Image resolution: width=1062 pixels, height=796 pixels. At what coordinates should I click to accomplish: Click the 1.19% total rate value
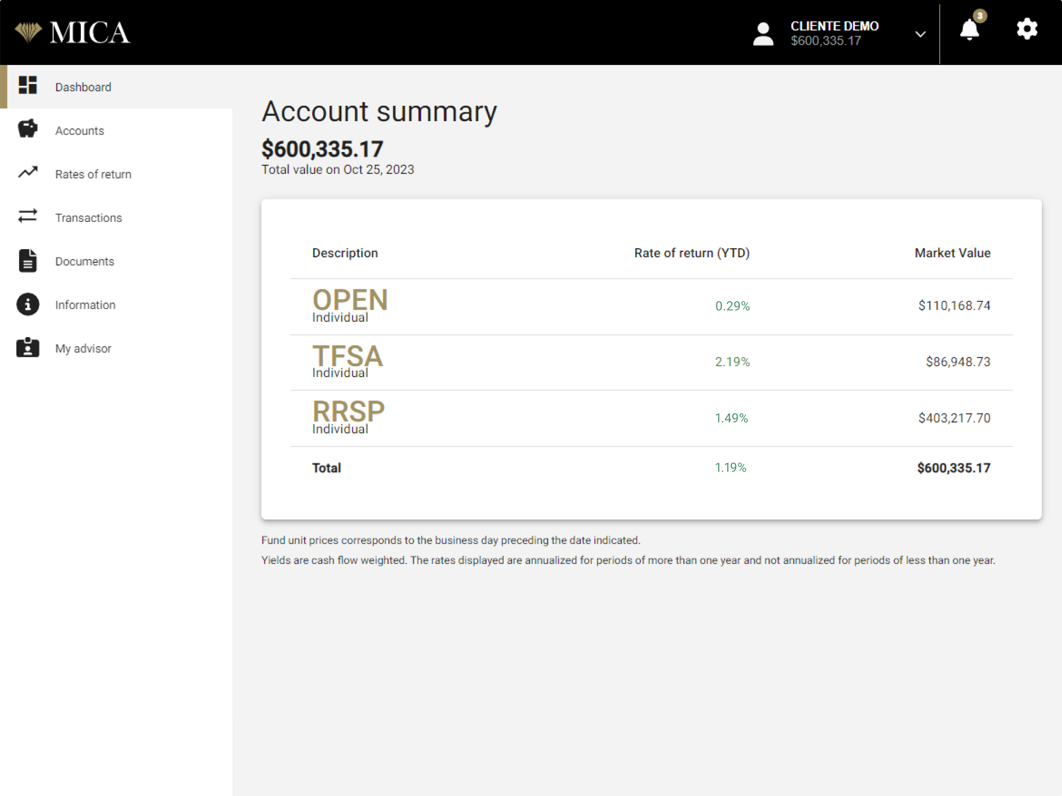[731, 468]
